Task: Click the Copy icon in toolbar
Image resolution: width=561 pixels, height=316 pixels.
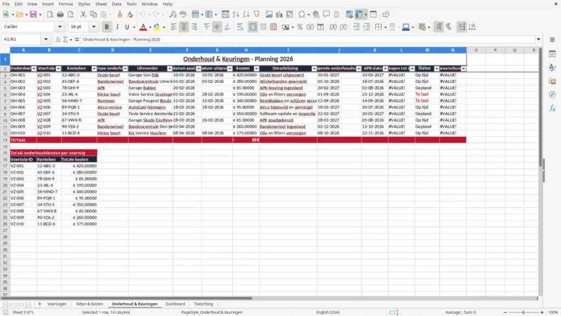Action: (93, 14)
